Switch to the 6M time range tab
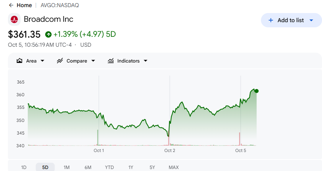The image size is (322, 171). pos(88,167)
